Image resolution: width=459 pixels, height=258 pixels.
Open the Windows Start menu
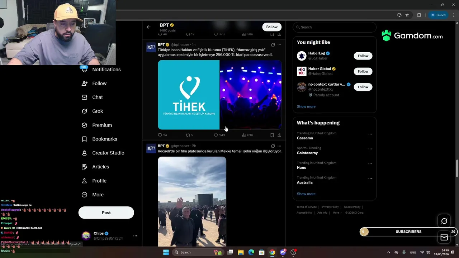tap(166, 252)
